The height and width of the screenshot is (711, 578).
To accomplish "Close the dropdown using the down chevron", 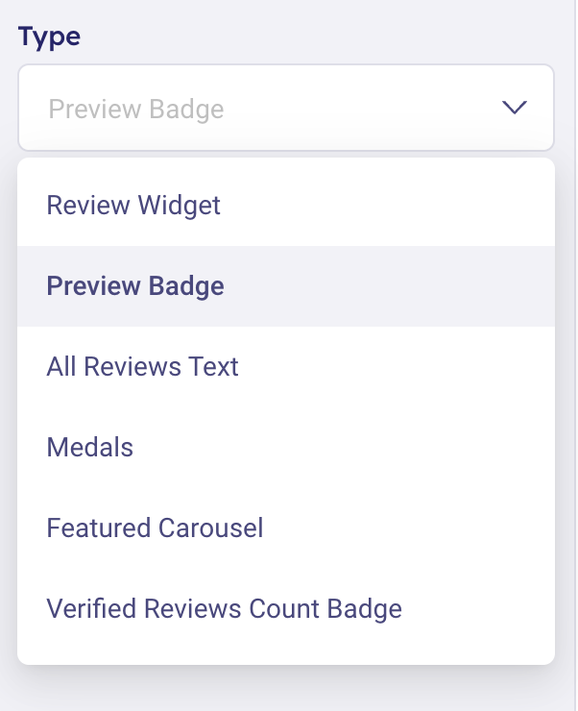I will pyautogui.click(x=515, y=108).
